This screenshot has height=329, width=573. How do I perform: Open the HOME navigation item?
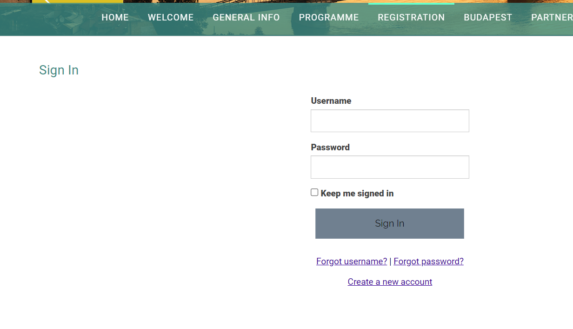click(115, 18)
